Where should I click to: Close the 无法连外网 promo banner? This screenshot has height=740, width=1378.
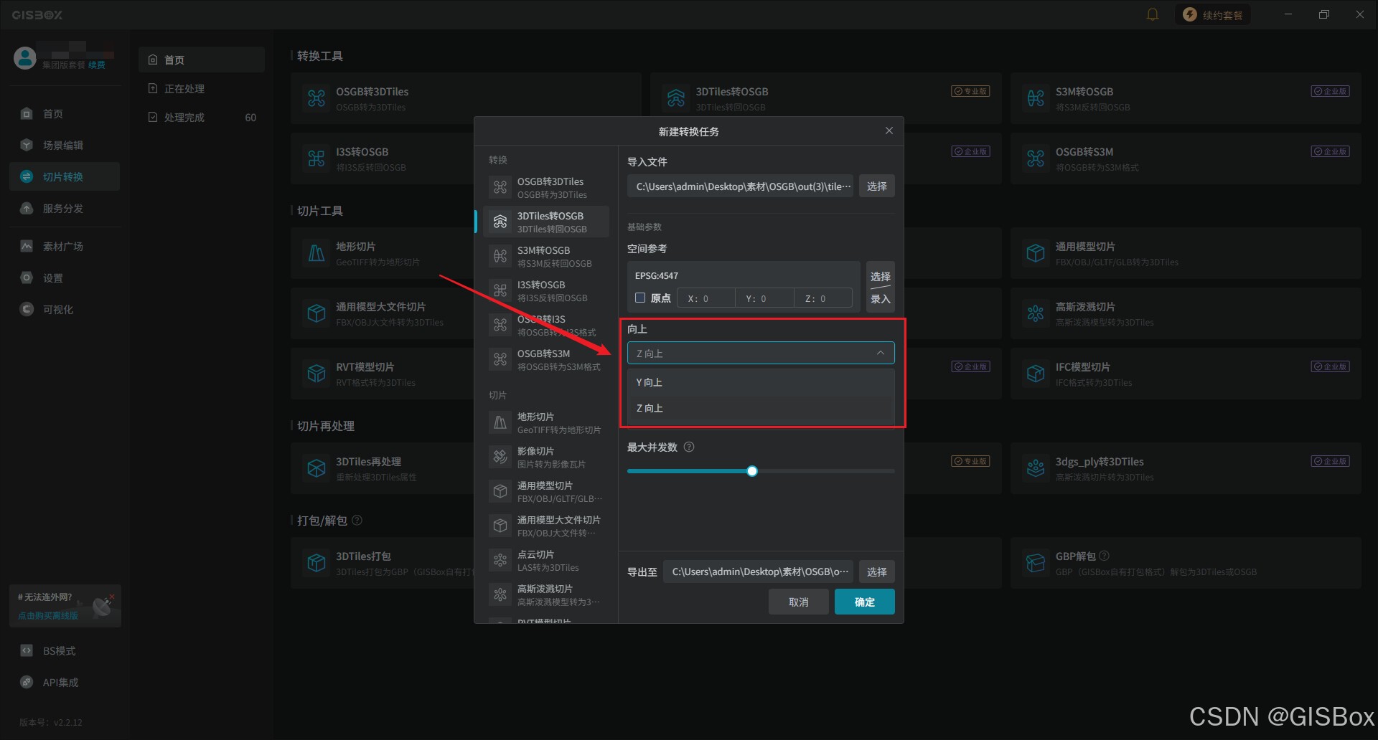tap(112, 597)
